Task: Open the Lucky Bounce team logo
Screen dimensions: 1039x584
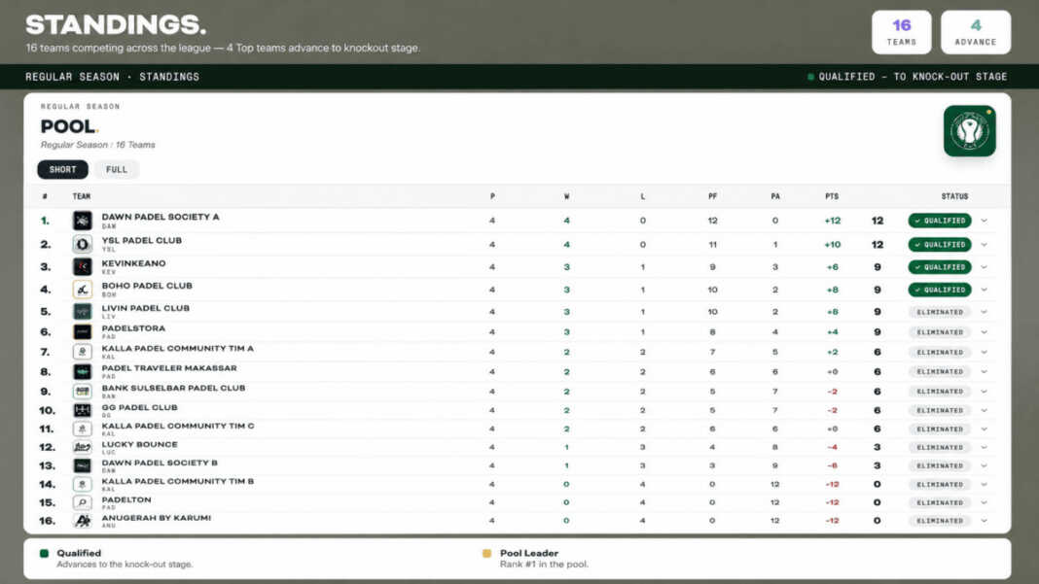Action: click(x=82, y=448)
